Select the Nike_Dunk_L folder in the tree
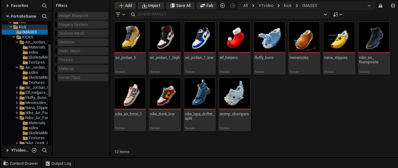This screenshot has width=398, height=168. [33, 143]
